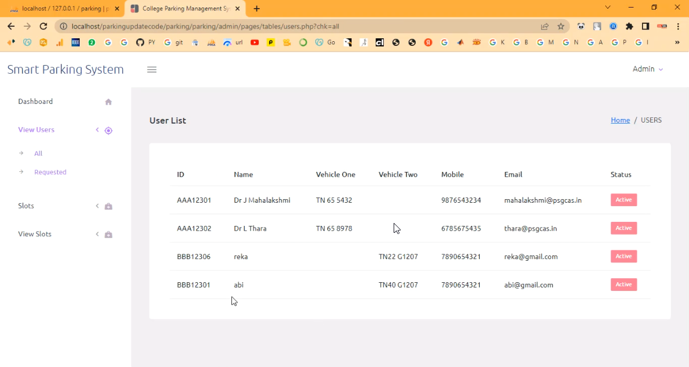
Task: Click the target icon beside View Users
Action: 108,131
